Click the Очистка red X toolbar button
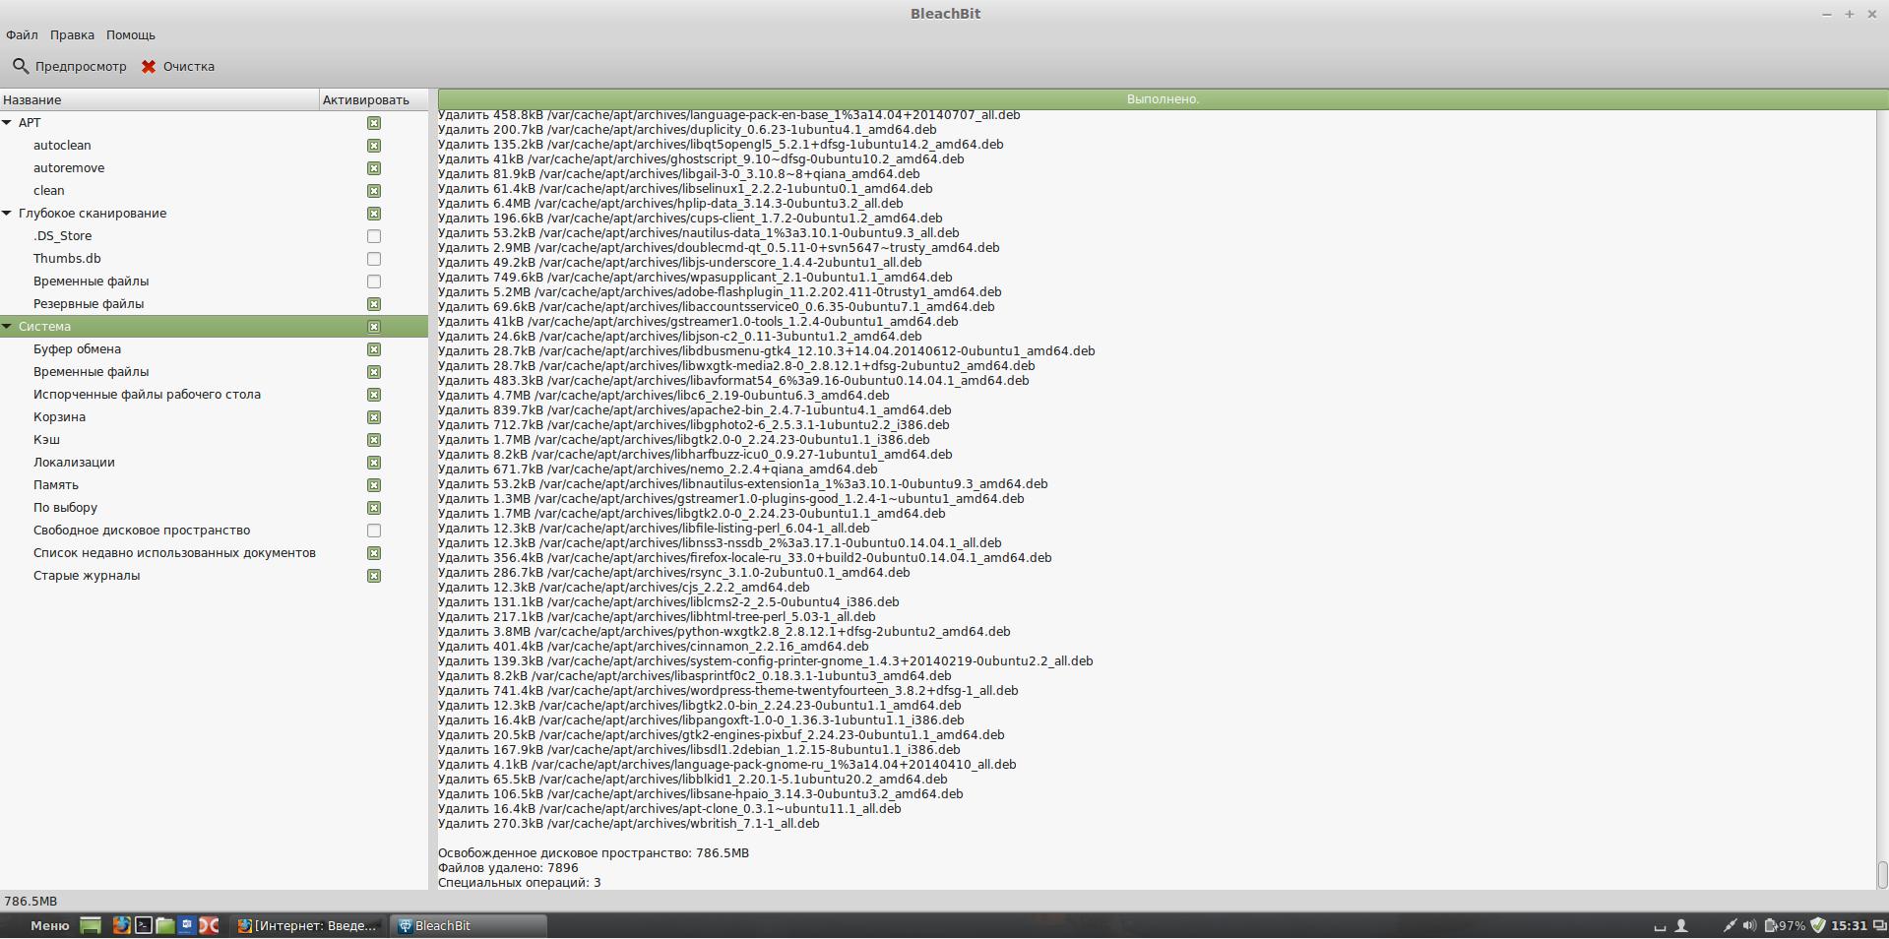Screen dimensions: 1889x939 click(178, 67)
